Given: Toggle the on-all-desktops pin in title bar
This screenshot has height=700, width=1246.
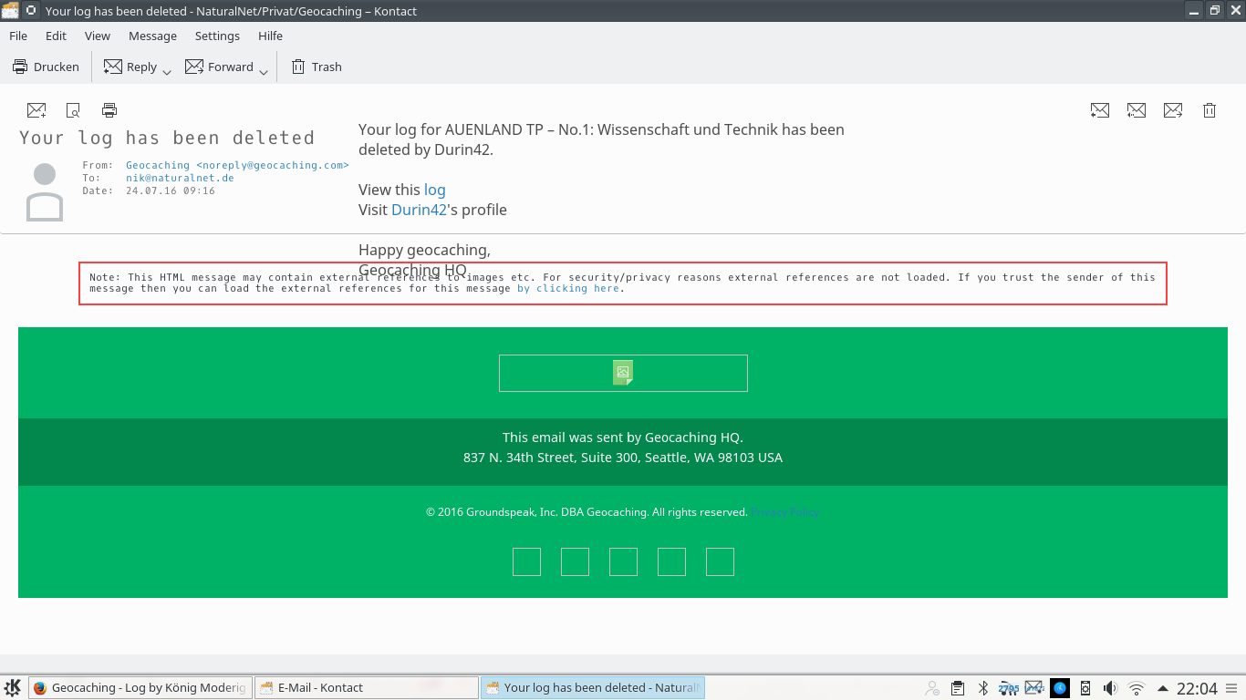Looking at the screenshot, I should pos(30,10).
